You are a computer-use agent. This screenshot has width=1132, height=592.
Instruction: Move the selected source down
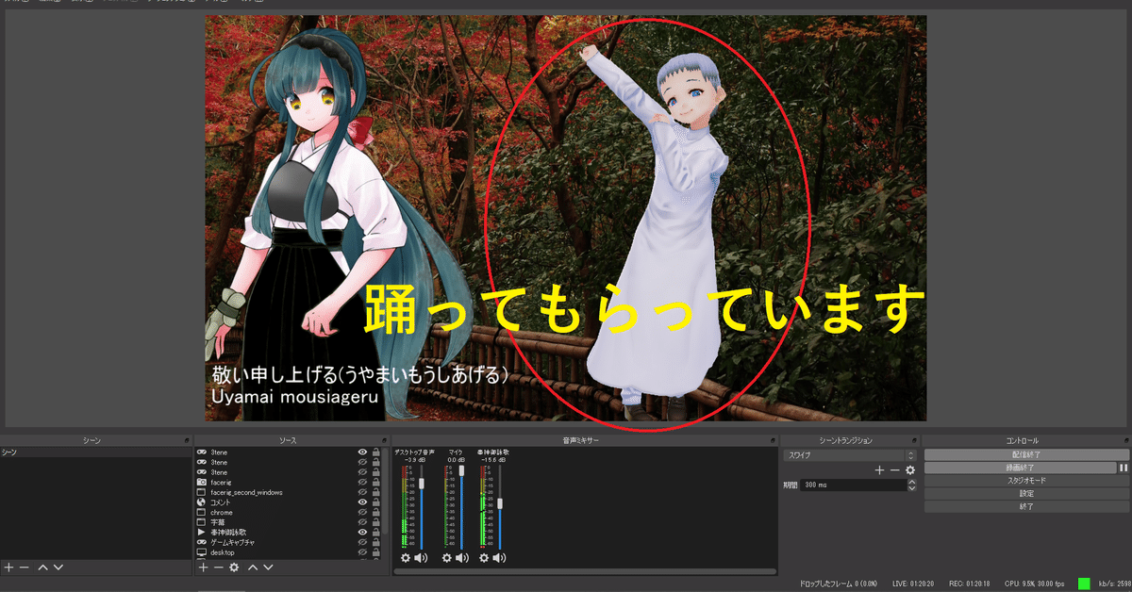(268, 567)
